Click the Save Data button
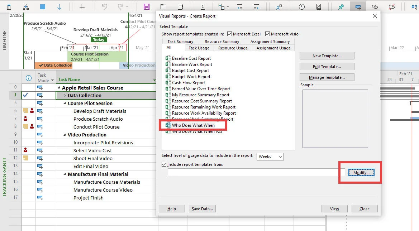 (x=202, y=208)
